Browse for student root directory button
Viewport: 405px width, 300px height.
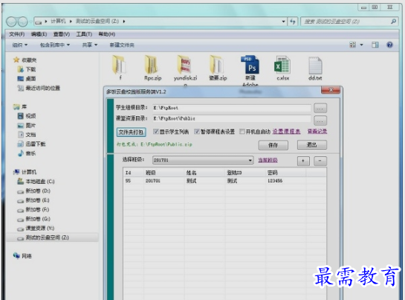pos(320,108)
